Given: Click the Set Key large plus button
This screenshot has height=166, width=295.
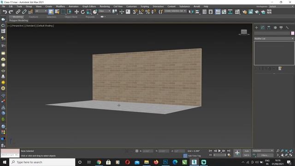Looking at the screenshot, I should click(237, 153).
